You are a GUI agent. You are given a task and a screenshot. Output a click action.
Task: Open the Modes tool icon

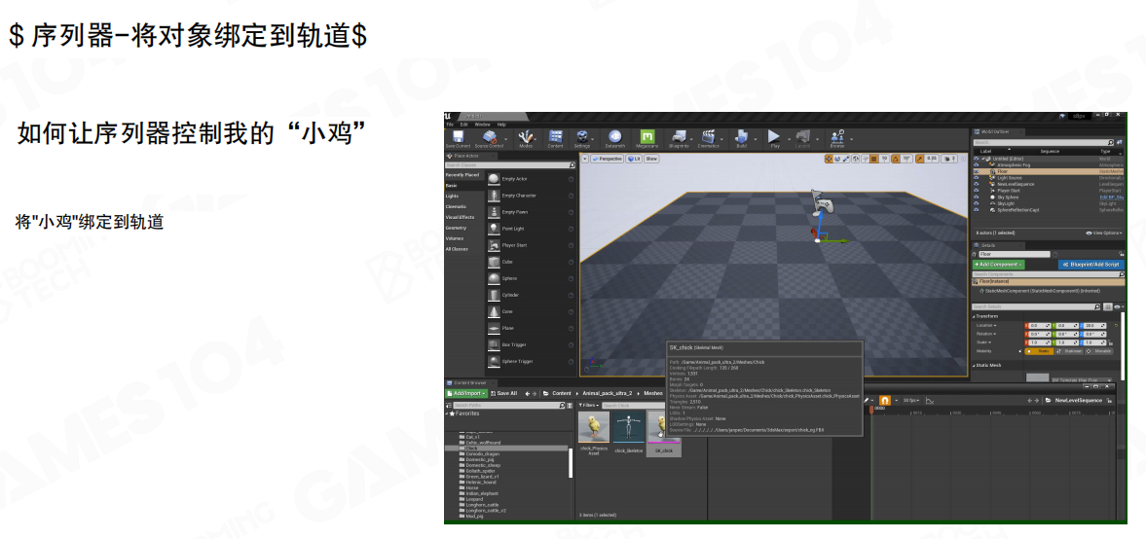[526, 138]
